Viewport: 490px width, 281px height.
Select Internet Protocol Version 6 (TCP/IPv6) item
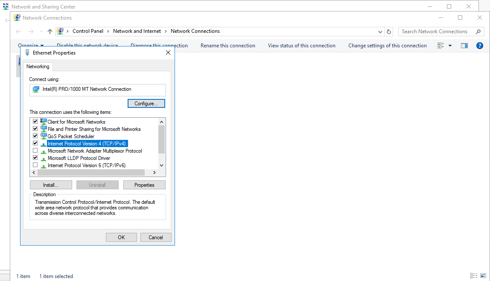click(x=87, y=165)
